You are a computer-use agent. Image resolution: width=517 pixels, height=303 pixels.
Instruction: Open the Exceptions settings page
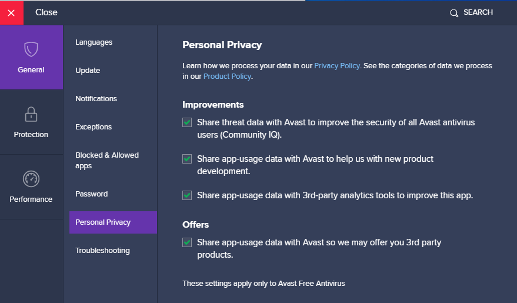coord(94,127)
